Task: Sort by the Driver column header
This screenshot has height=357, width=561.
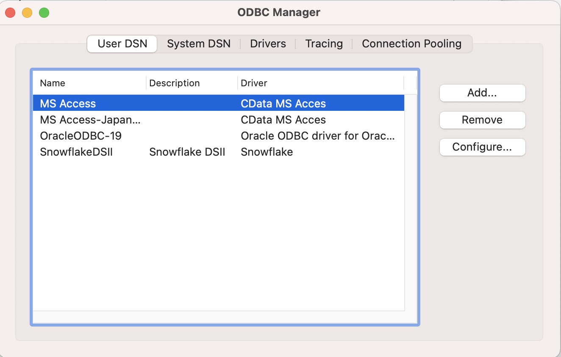Action: (321, 83)
